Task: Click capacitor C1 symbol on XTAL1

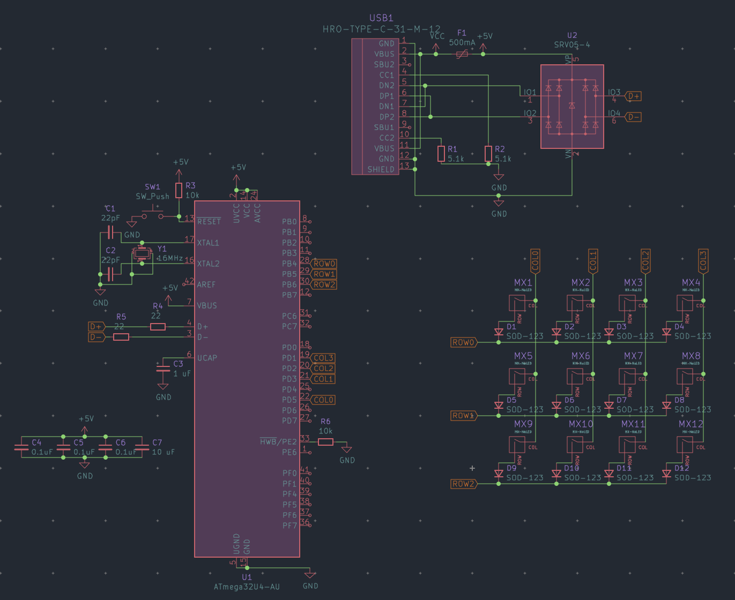Action: point(110,232)
